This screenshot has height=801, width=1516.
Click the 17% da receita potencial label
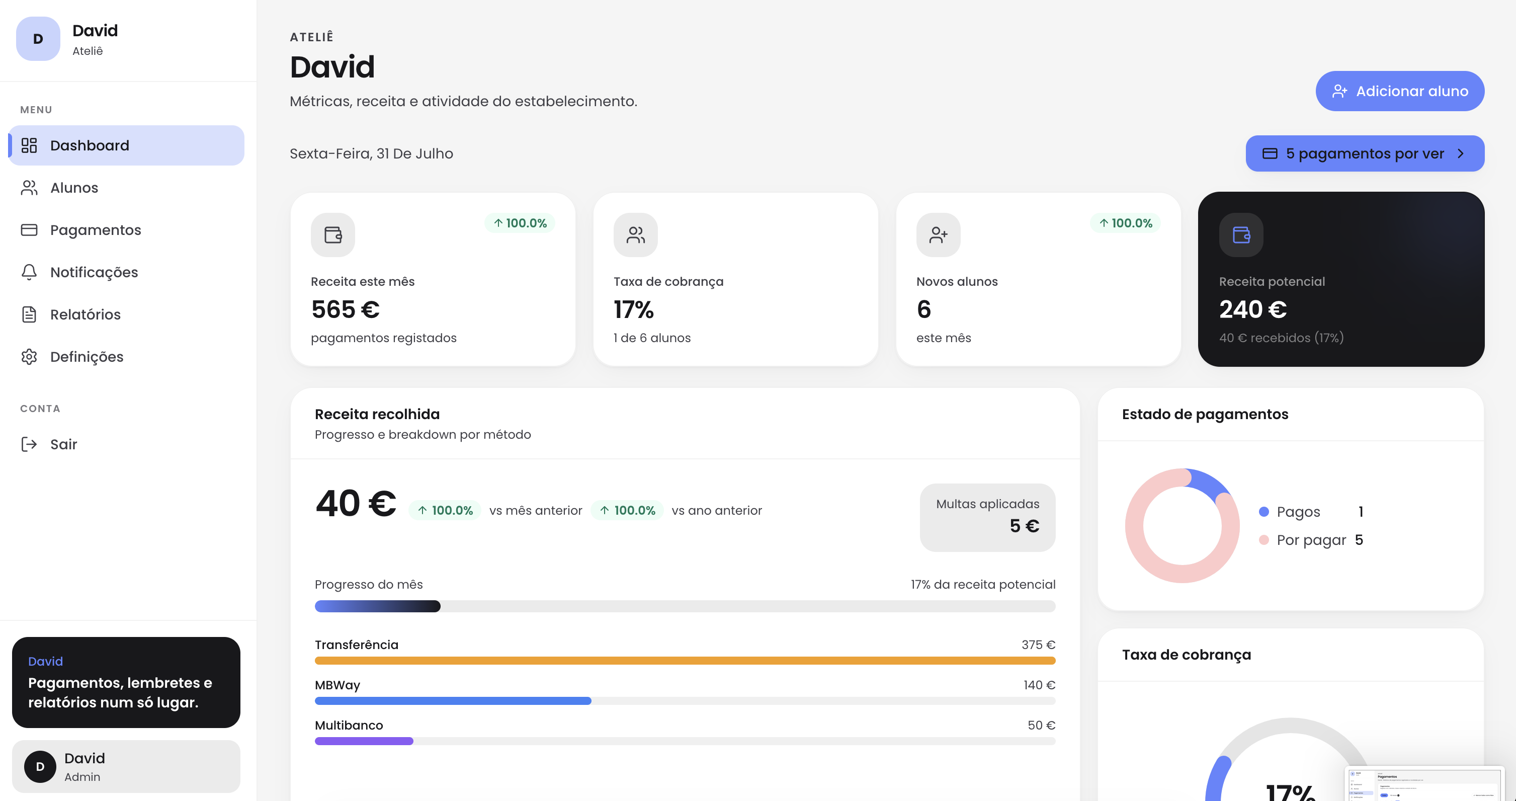(x=983, y=585)
